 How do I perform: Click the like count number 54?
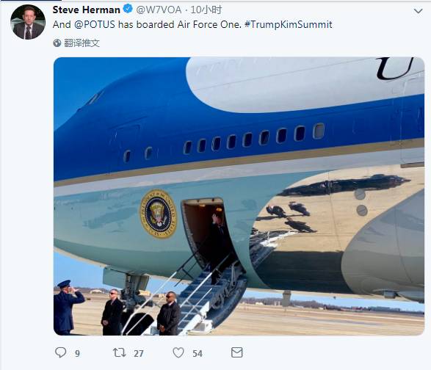[198, 353]
